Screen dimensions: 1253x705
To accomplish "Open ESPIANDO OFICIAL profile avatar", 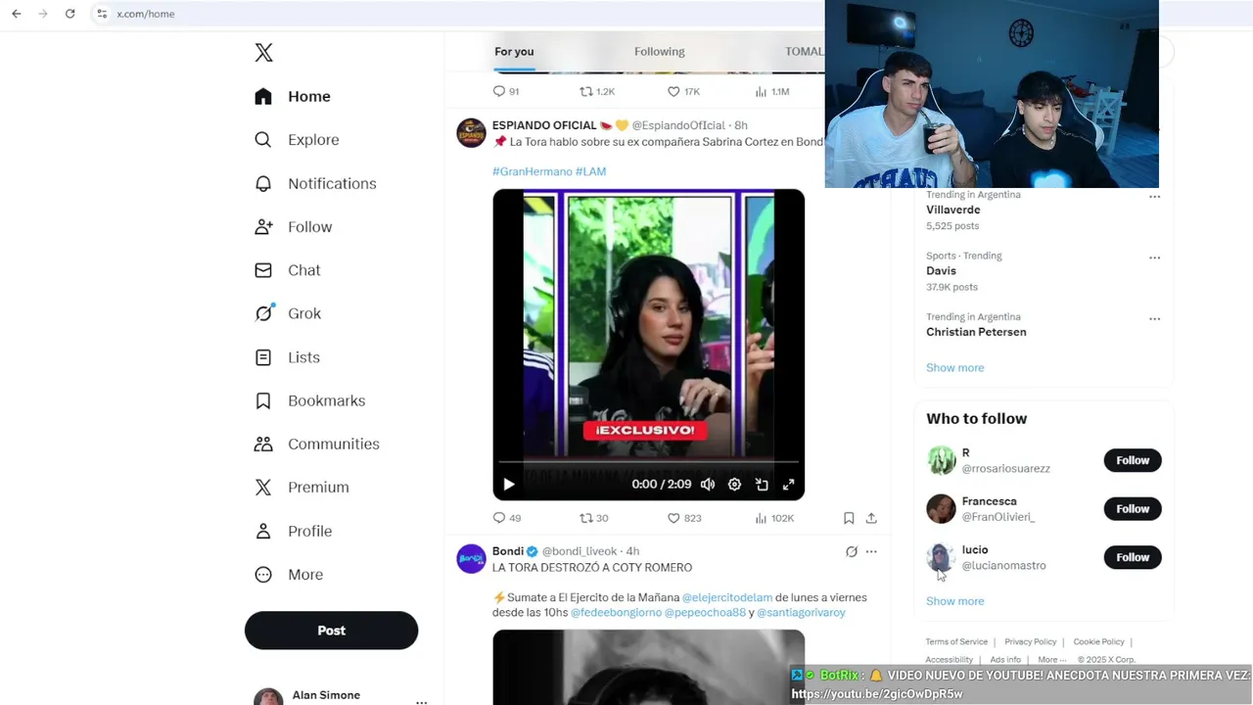I will click(471, 132).
